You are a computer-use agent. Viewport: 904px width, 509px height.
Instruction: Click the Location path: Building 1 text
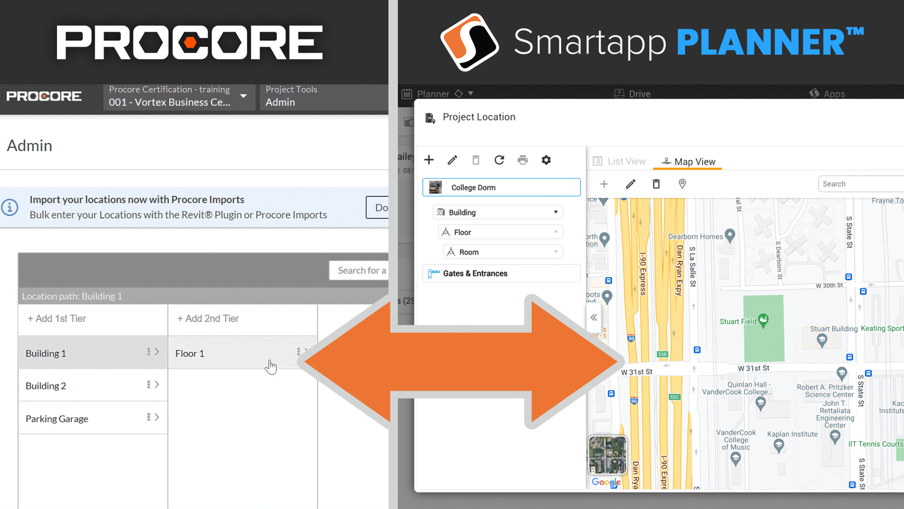[72, 296]
